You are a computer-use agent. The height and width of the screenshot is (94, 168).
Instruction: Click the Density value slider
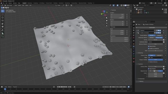pos(155,40)
